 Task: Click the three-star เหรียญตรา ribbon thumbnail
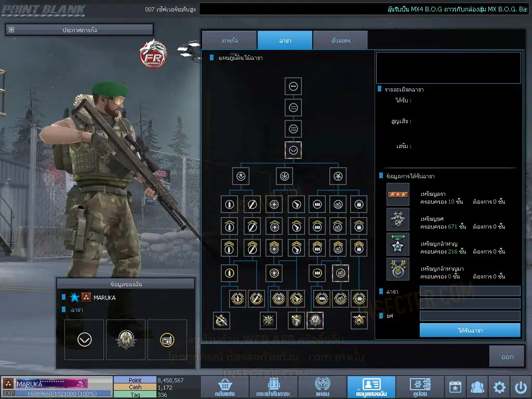[x=398, y=194]
